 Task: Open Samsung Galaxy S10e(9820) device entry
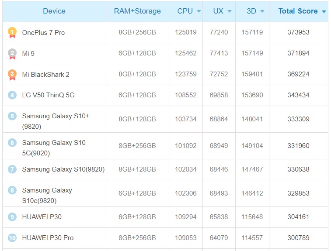coord(47,196)
